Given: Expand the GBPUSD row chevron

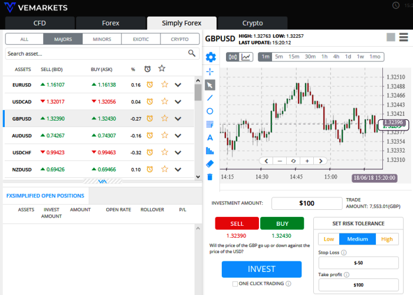Looking at the screenshot, I should point(178,119).
